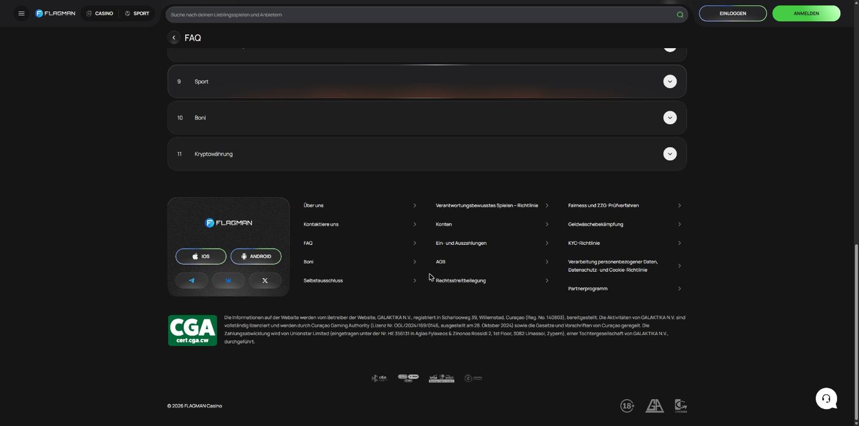Open the Konten footer link

(x=493, y=224)
